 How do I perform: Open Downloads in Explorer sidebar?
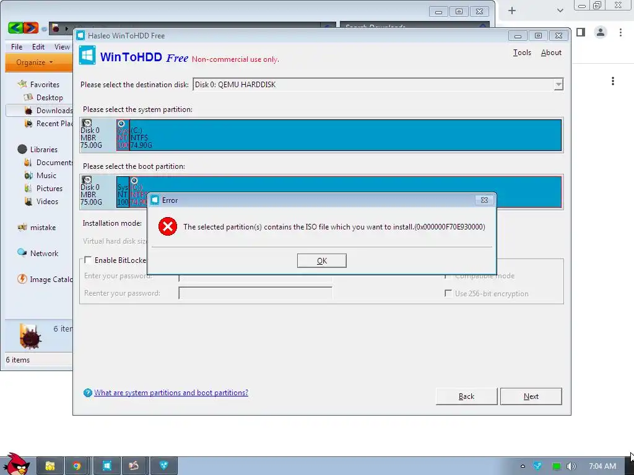click(54, 110)
